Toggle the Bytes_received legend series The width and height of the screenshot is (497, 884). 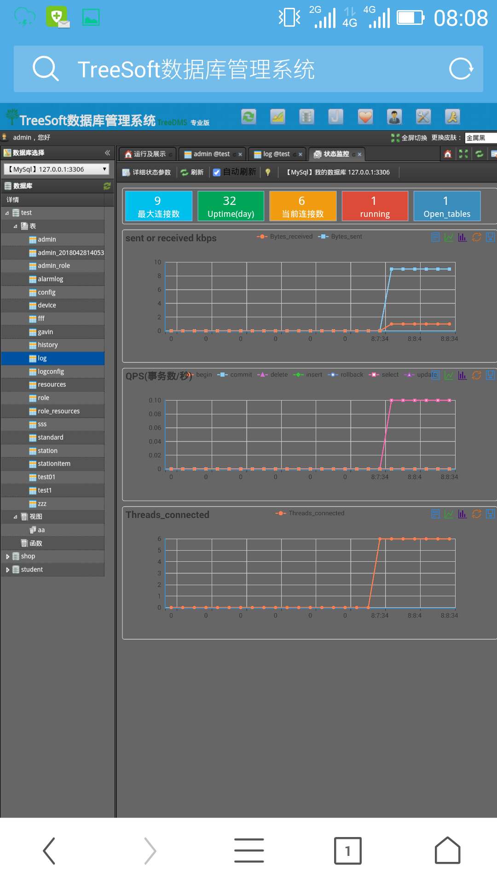284,237
